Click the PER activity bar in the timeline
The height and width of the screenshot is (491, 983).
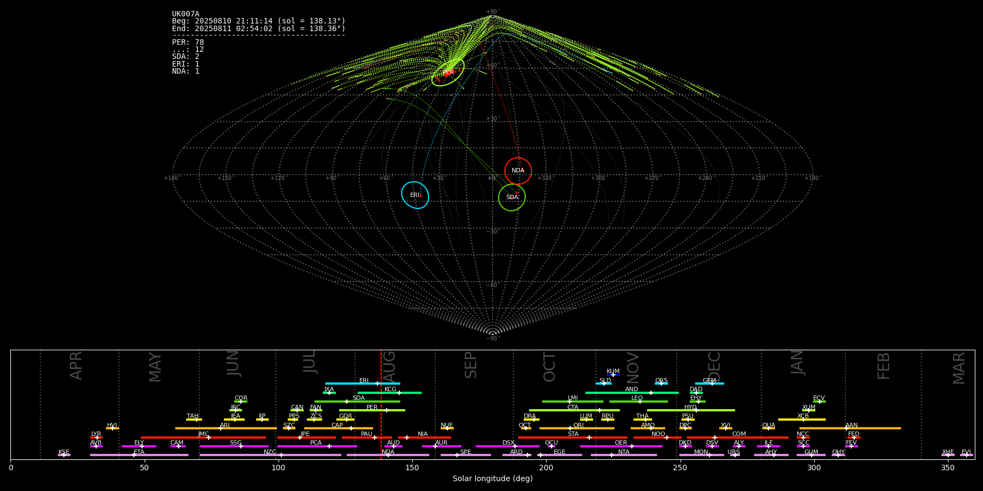(372, 410)
